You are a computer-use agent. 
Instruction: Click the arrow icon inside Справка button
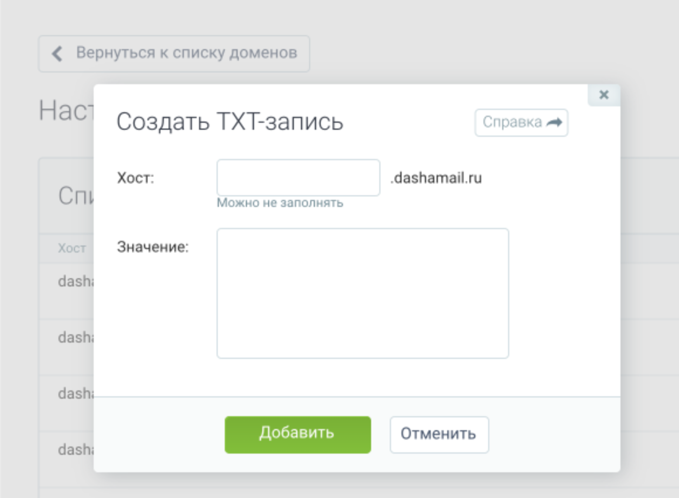pyautogui.click(x=554, y=123)
